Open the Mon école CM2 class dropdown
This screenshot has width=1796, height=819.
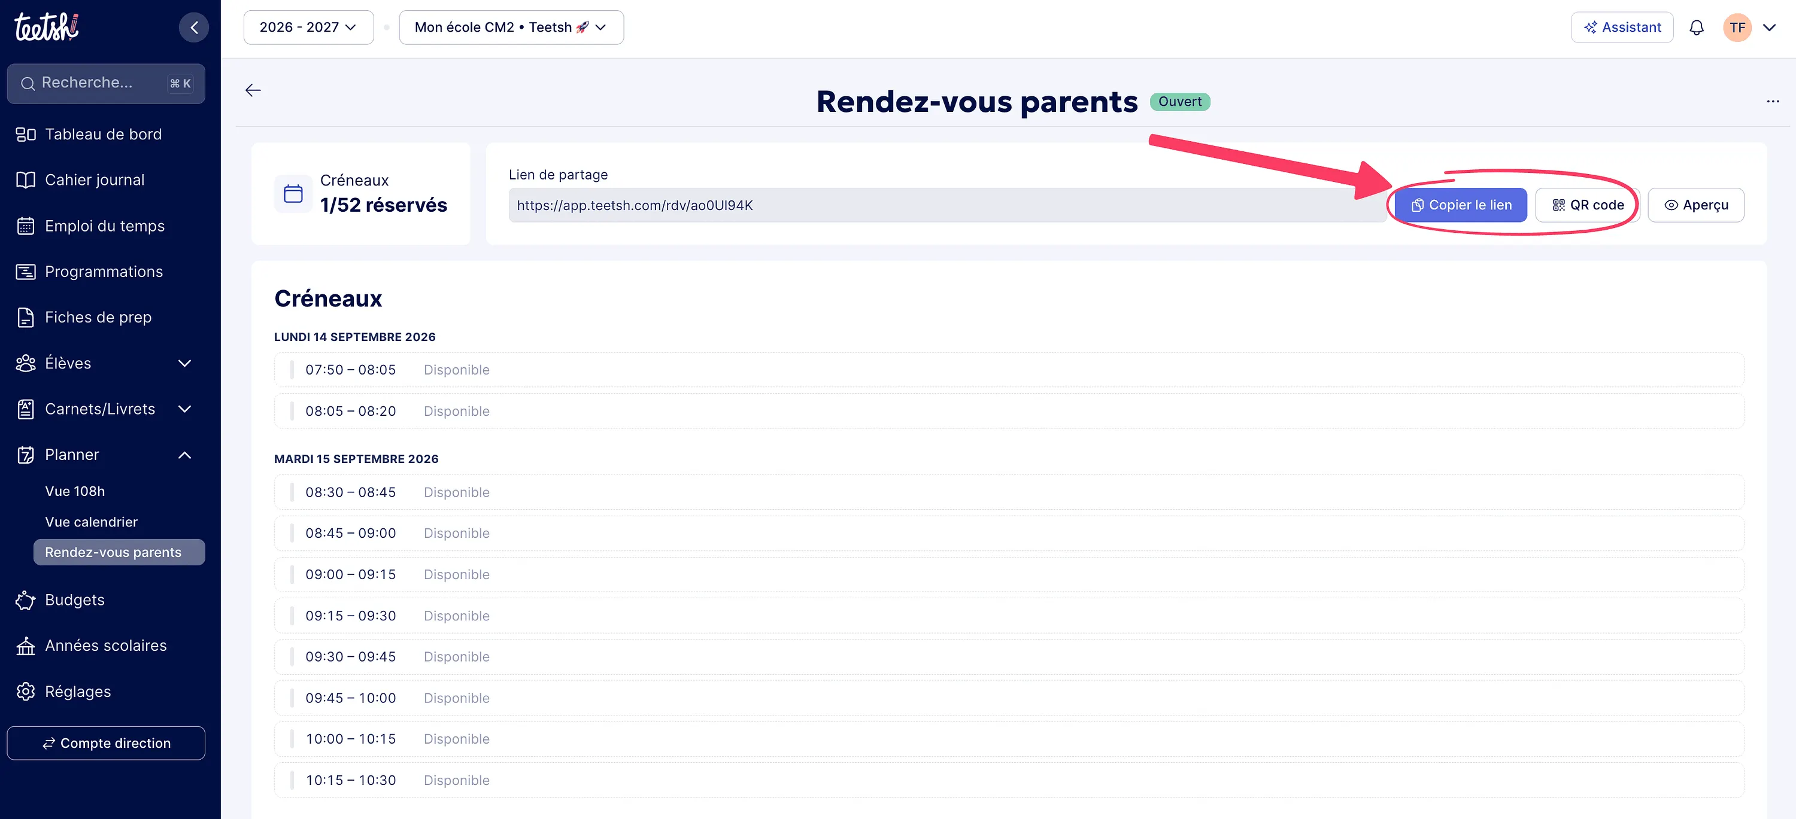[x=511, y=27]
